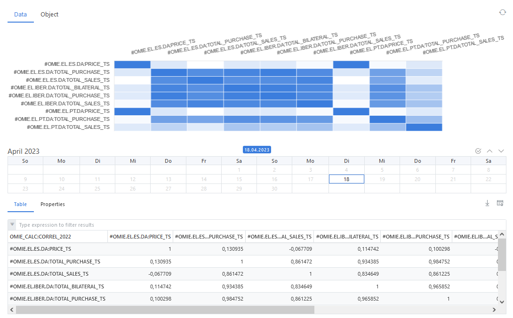
Task: Open the Properties tab
Action: tap(53, 205)
